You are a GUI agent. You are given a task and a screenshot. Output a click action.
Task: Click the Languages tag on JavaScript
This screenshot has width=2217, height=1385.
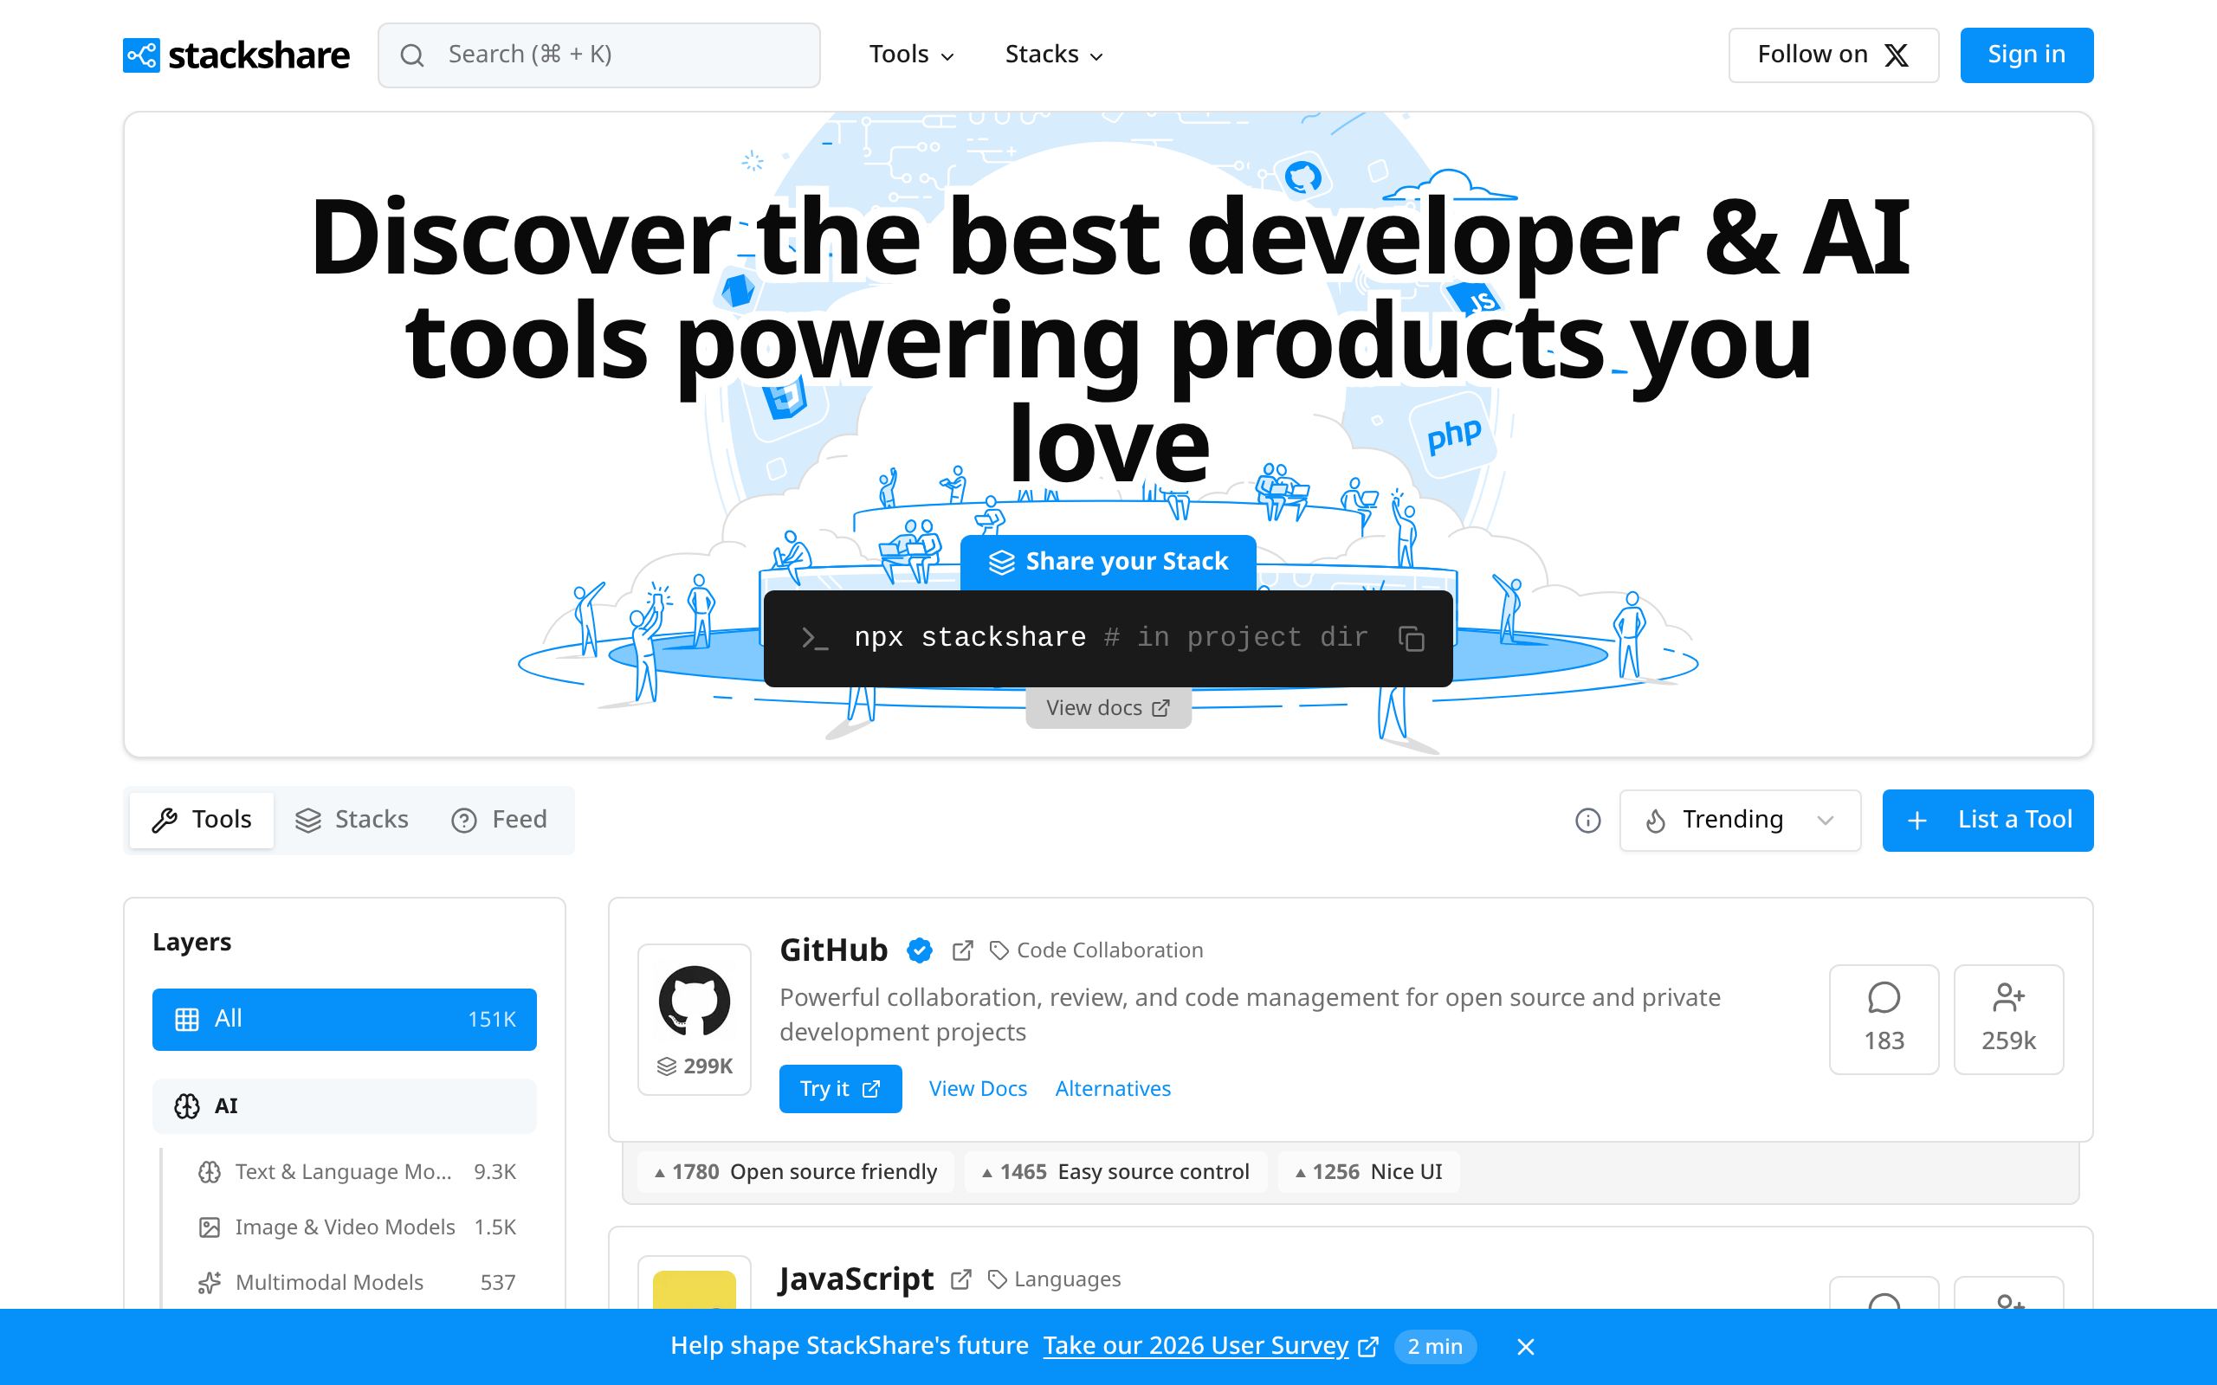click(x=1055, y=1279)
